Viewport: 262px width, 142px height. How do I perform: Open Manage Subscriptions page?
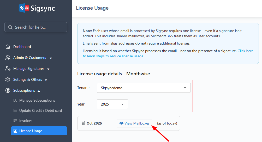pos(37,100)
